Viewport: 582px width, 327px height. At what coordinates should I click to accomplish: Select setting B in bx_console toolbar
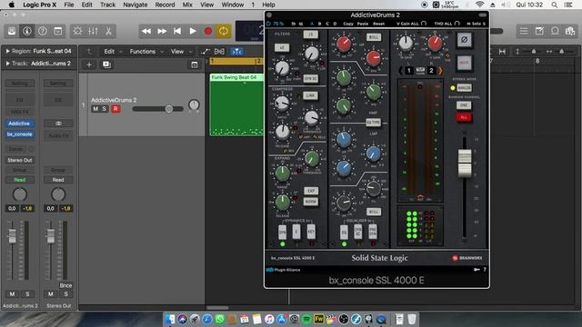pyautogui.click(x=319, y=24)
